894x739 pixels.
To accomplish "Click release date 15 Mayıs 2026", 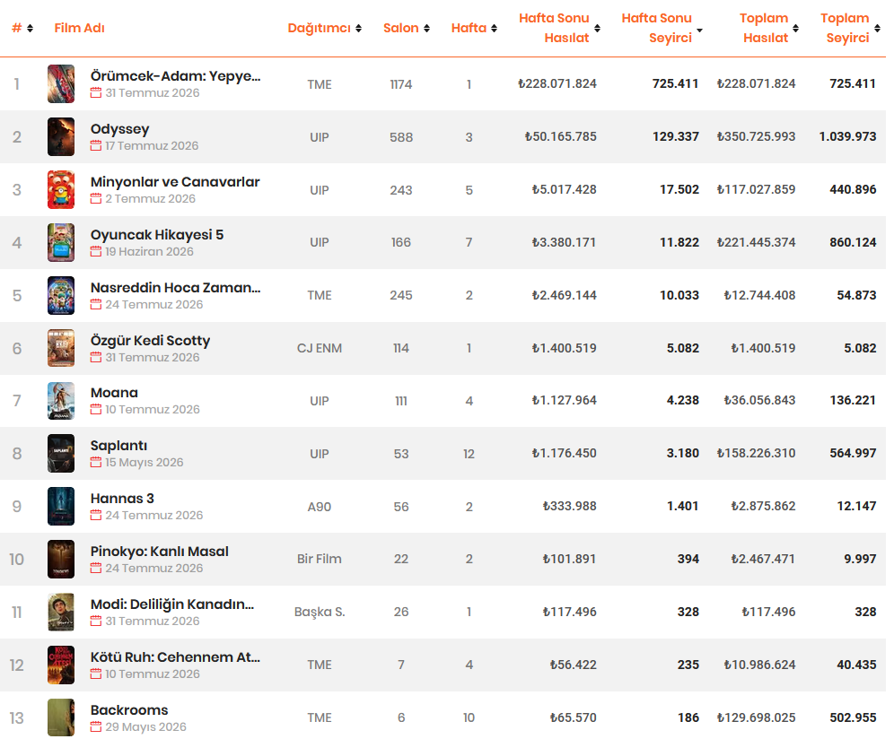I will click(145, 462).
